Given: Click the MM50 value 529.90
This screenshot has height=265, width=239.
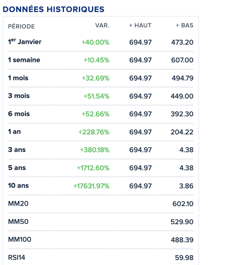Looking at the screenshot, I should click(182, 222).
